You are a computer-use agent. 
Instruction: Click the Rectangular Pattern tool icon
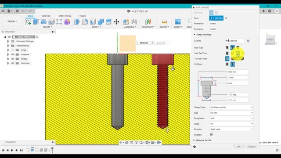(59, 22)
